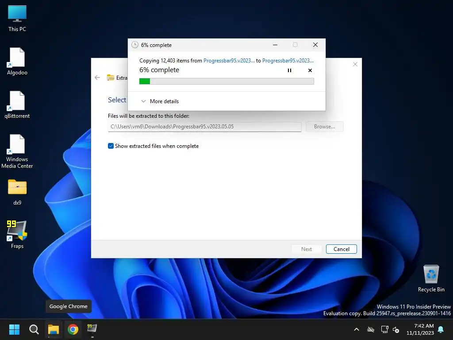Show hidden system tray icons
This screenshot has width=453, height=340.
pos(357,329)
